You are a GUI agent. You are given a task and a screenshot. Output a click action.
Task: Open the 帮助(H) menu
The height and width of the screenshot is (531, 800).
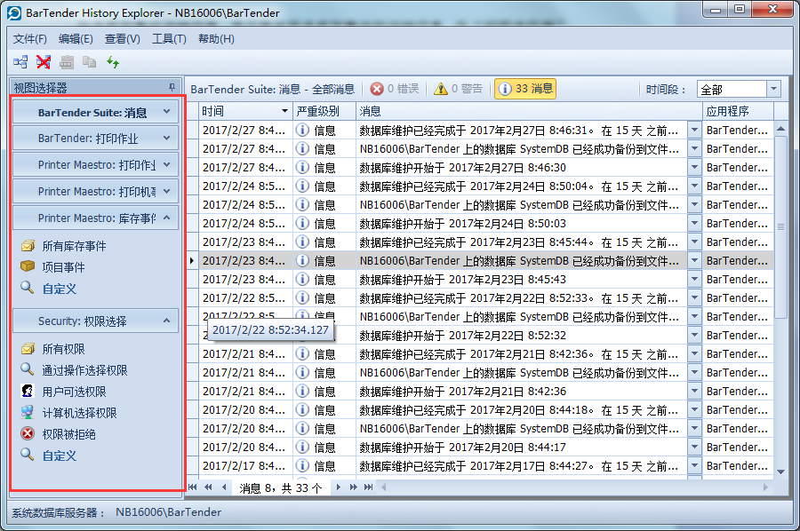click(216, 39)
